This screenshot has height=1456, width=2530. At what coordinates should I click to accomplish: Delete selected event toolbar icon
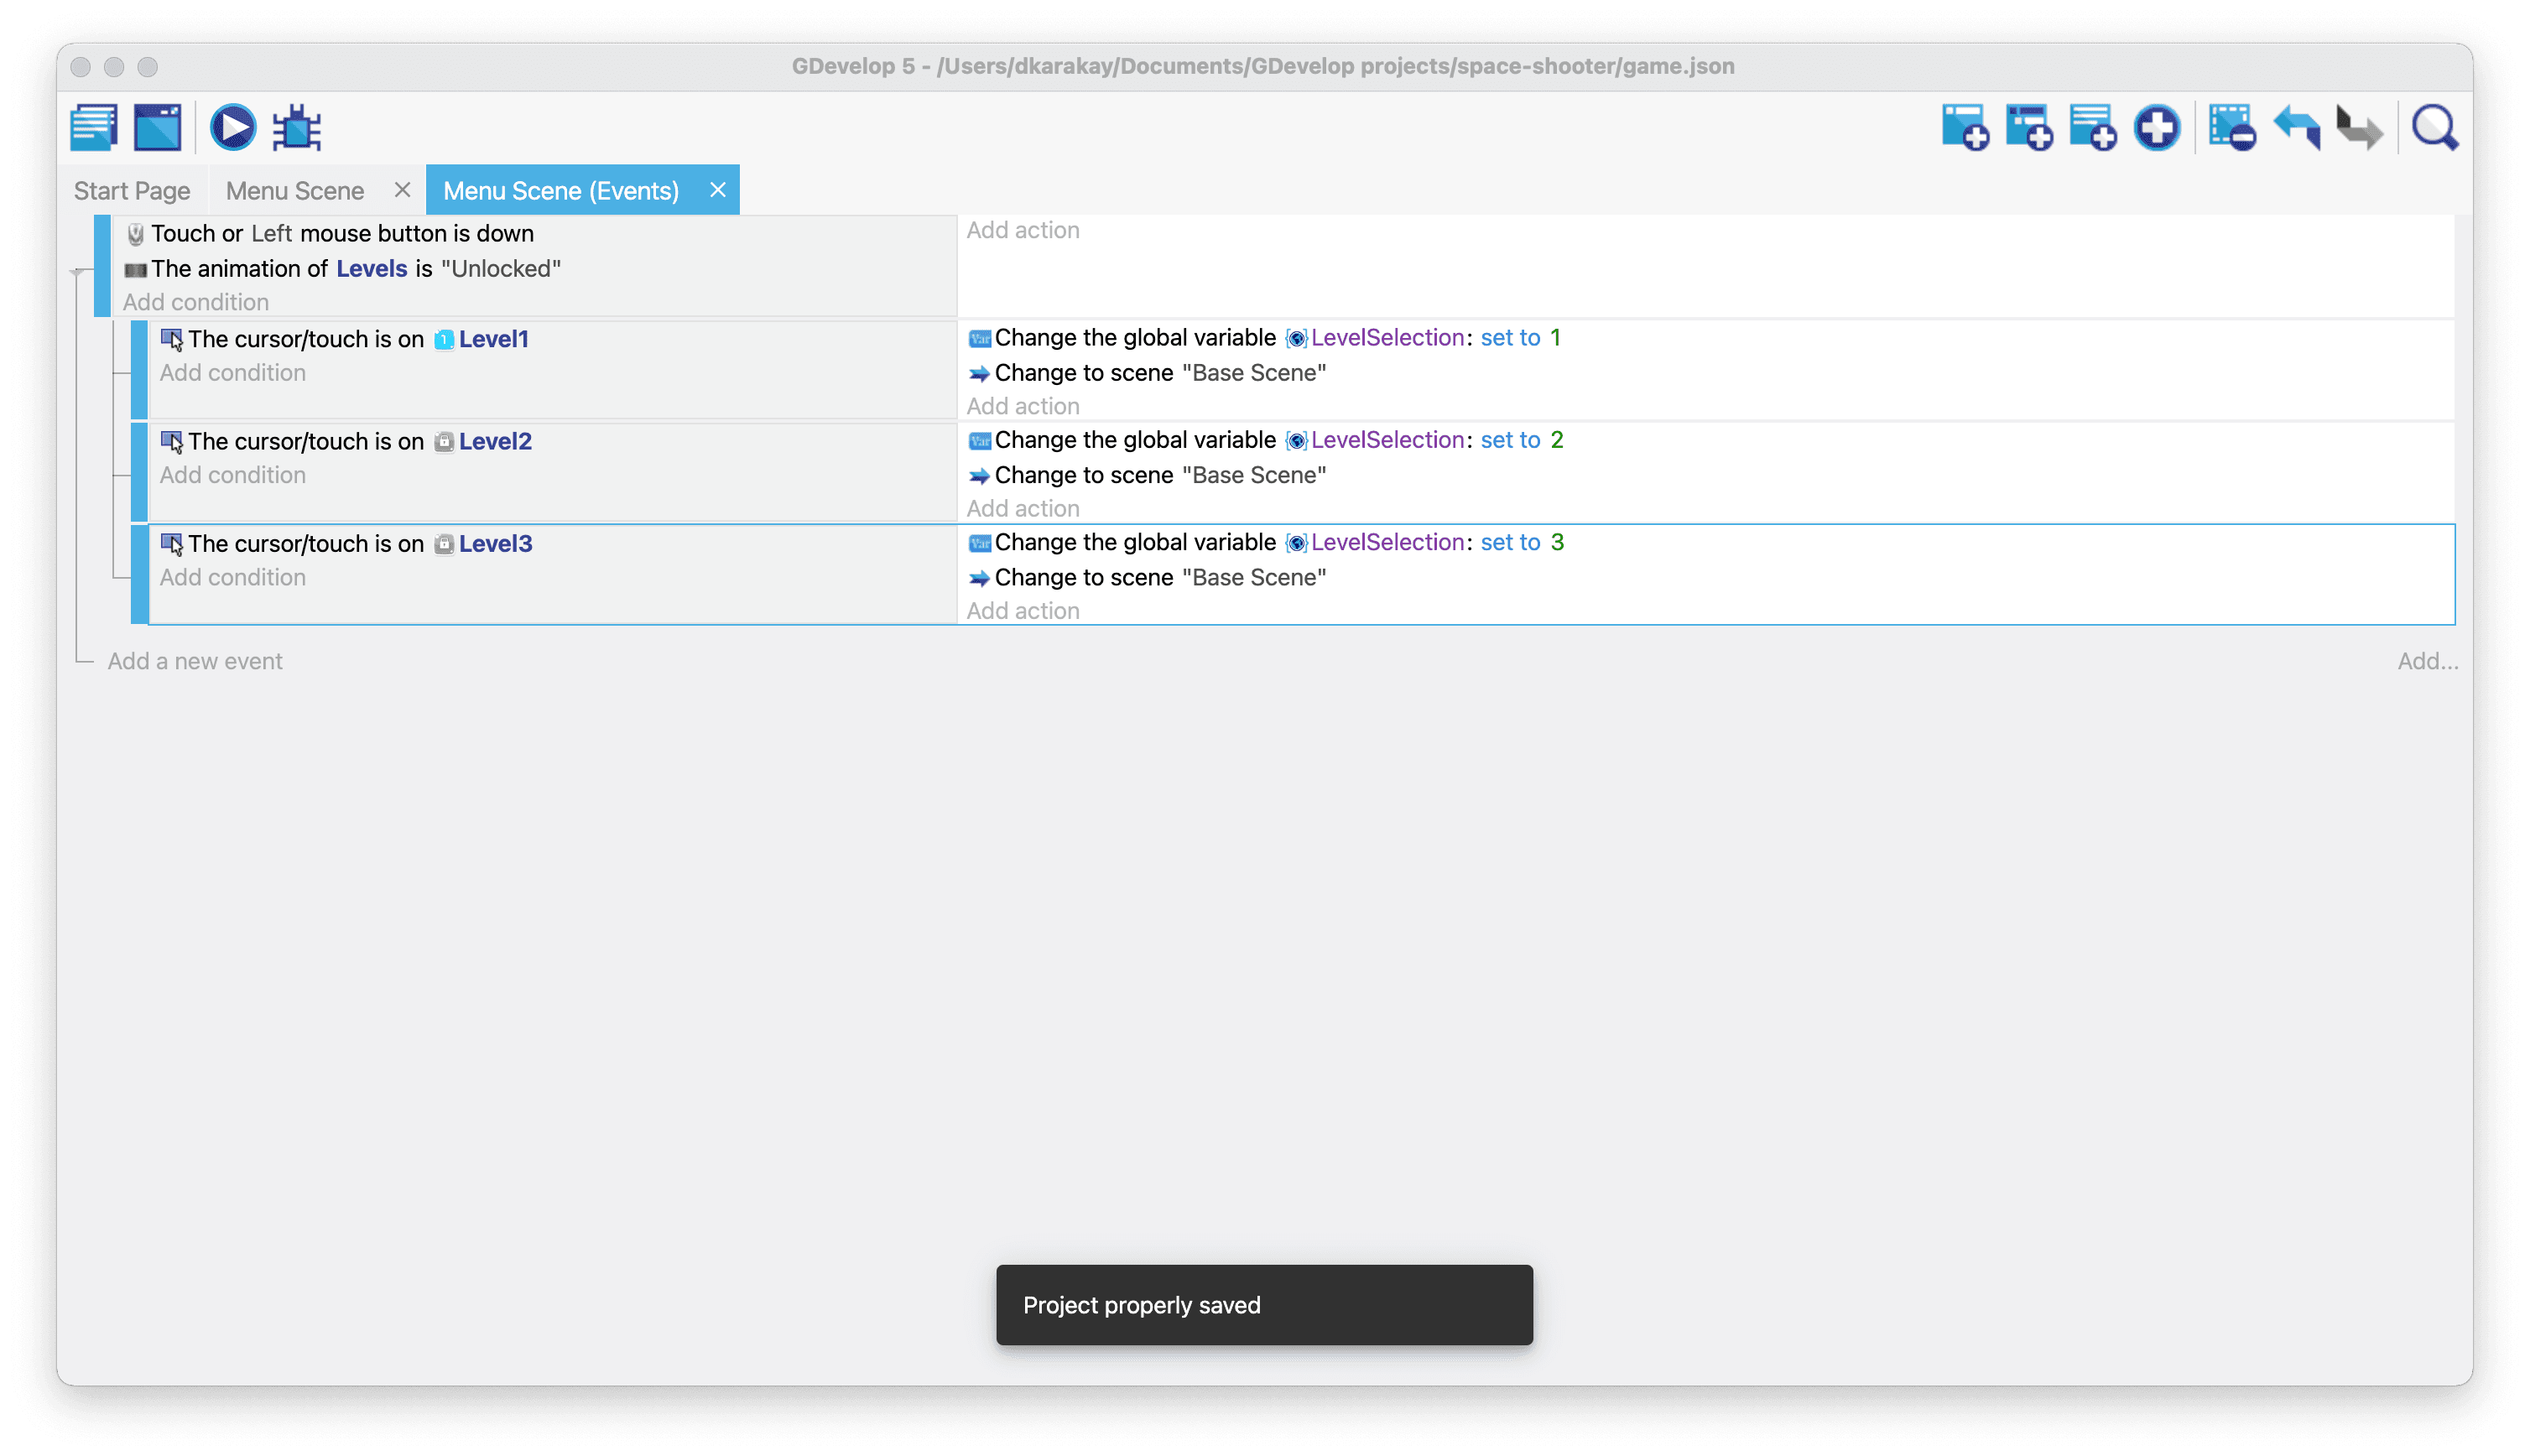tap(2231, 128)
